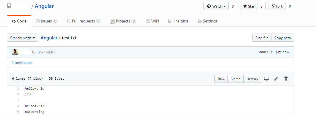Click the repository book icon
Viewport: 316px width, 126px height.
click(x=9, y=6)
